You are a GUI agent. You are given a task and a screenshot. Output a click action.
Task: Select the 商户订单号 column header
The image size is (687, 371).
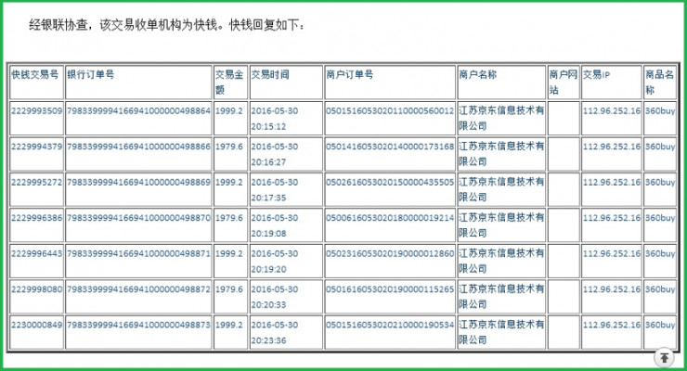pos(390,83)
